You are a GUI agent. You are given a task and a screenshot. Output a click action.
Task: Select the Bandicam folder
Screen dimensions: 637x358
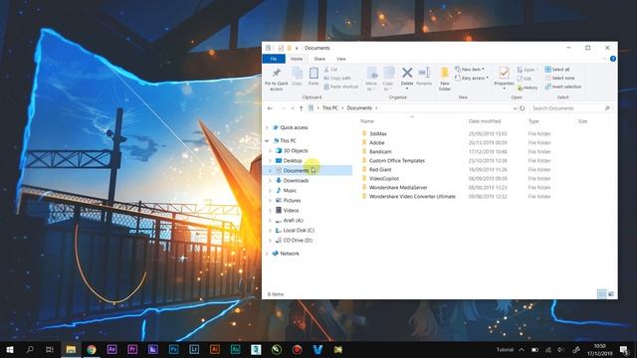pos(380,152)
